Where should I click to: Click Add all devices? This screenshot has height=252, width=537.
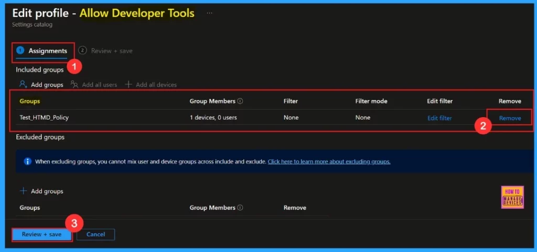pos(156,85)
